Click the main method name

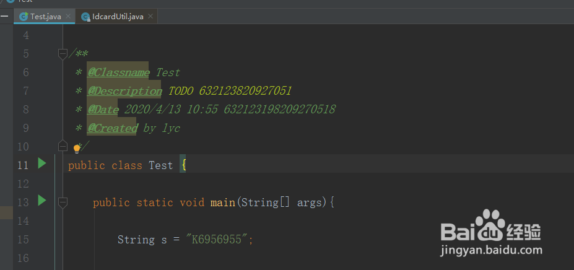[222, 202]
